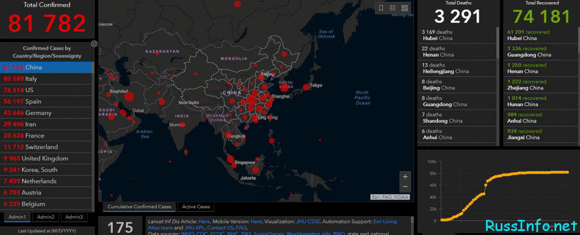Pick Switzerland in the country list

coord(46,147)
